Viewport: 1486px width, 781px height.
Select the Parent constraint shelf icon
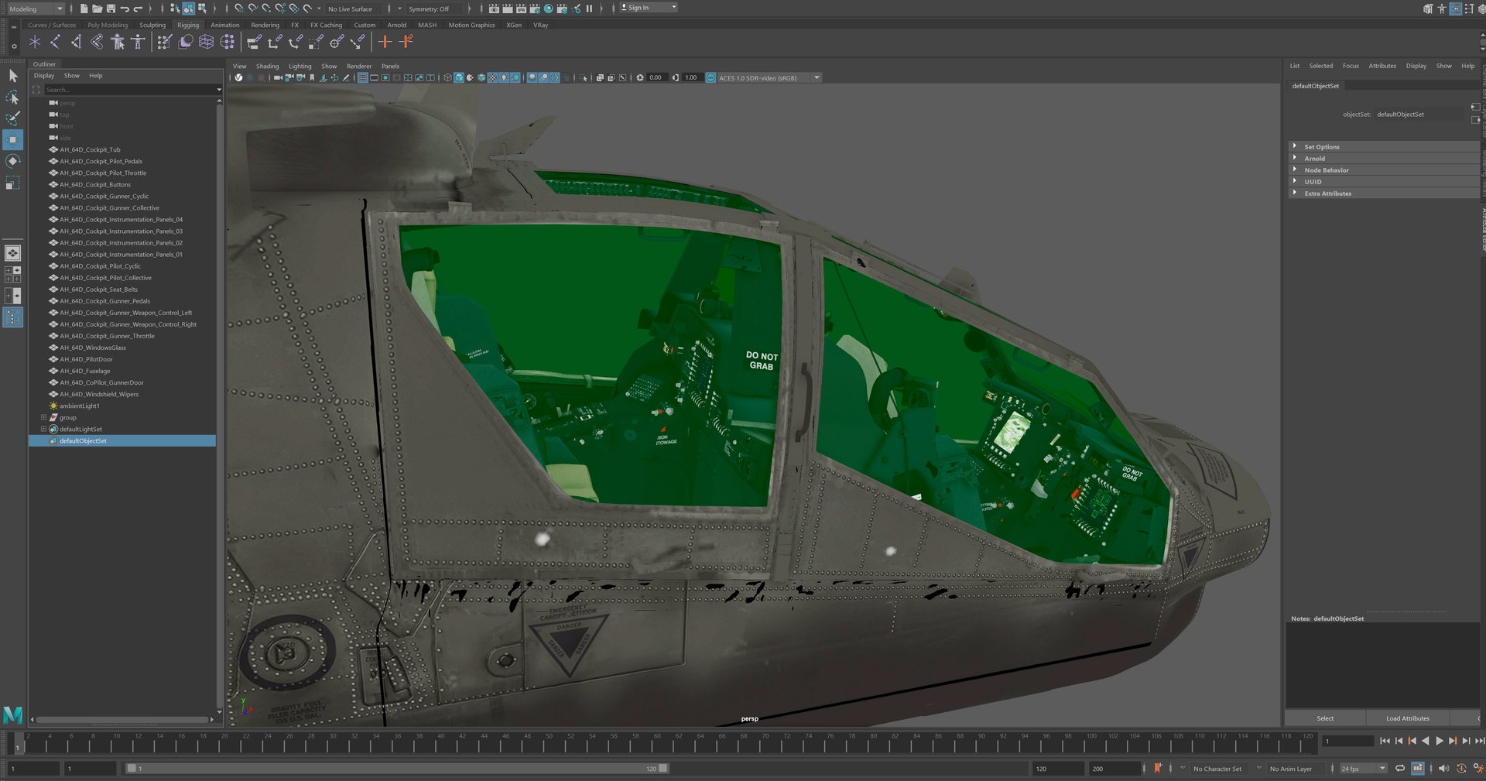253,42
